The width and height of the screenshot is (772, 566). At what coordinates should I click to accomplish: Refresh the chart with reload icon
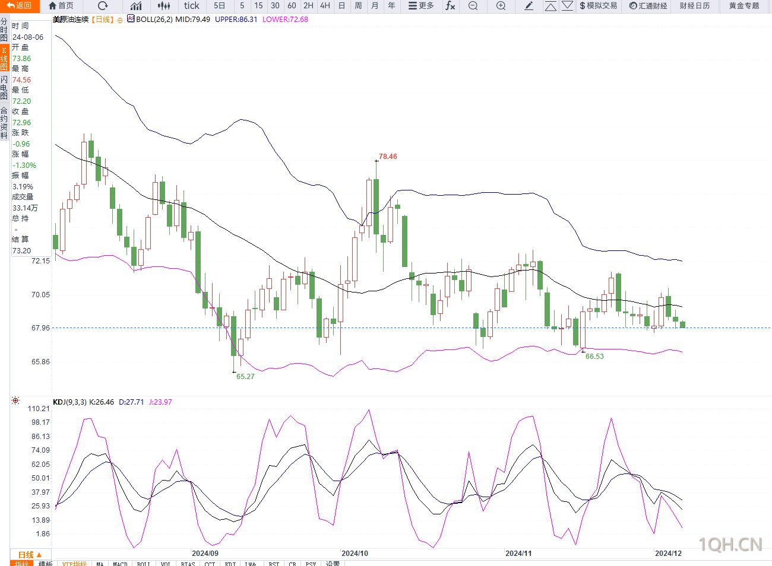point(103,6)
